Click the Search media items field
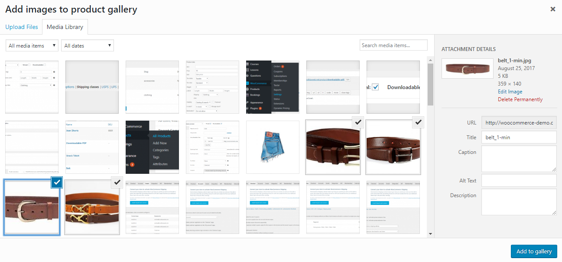The width and height of the screenshot is (562, 262). [393, 45]
